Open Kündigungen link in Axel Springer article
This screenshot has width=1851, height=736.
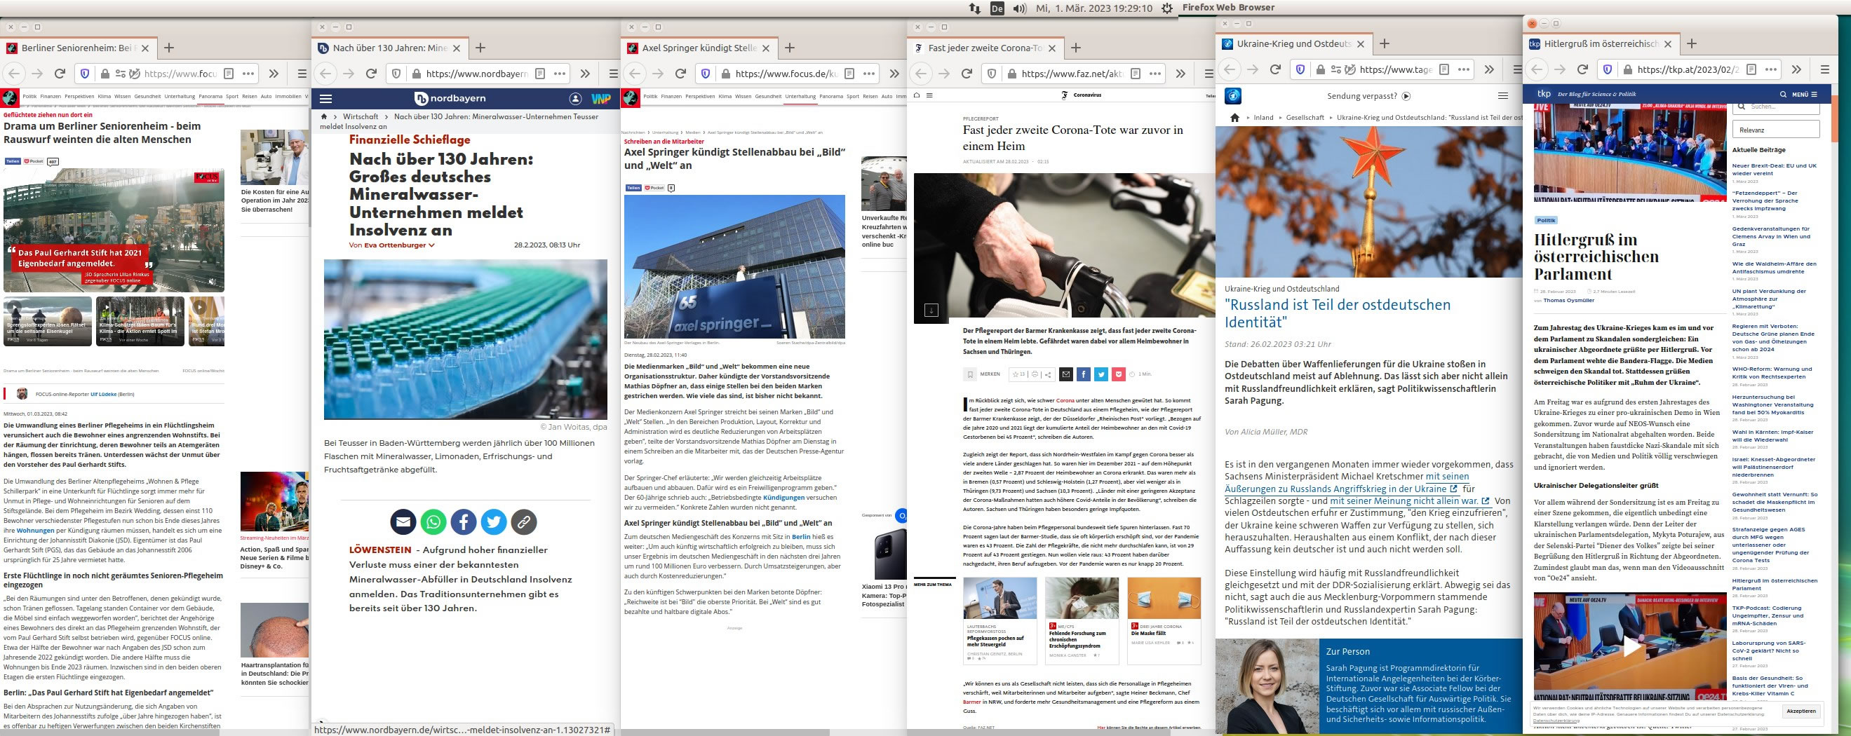click(x=784, y=497)
